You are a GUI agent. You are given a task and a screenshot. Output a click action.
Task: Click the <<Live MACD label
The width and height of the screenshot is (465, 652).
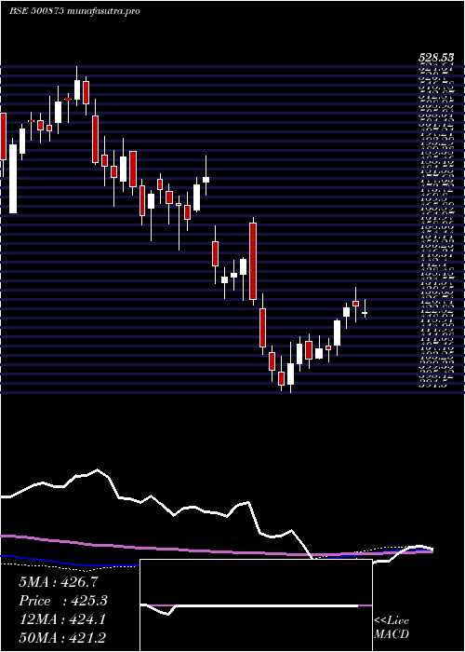tap(392, 628)
